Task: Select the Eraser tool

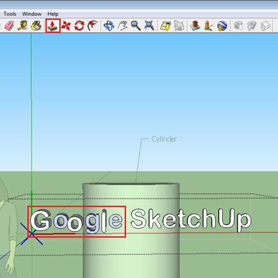Action: 9,26
